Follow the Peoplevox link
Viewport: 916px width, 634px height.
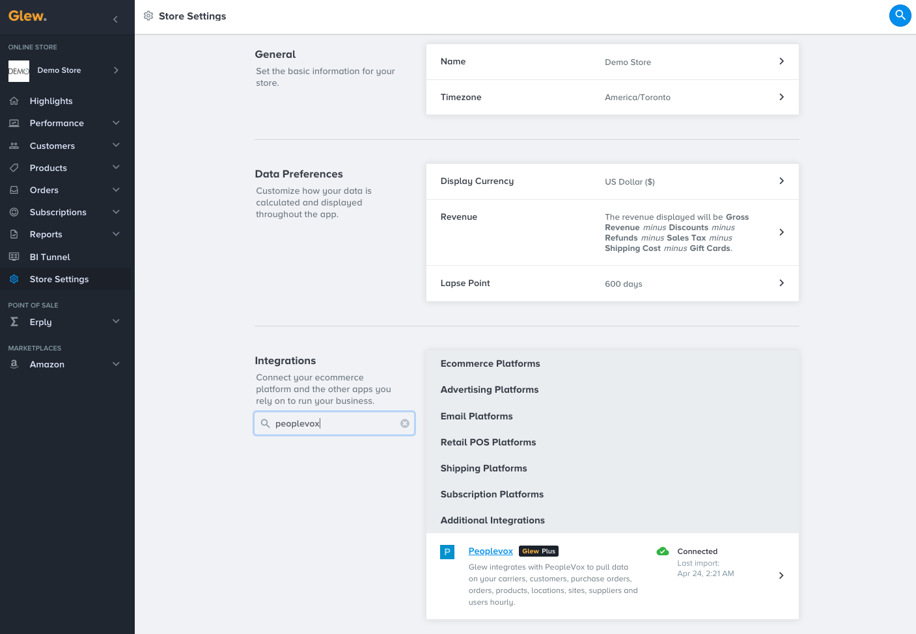[490, 551]
